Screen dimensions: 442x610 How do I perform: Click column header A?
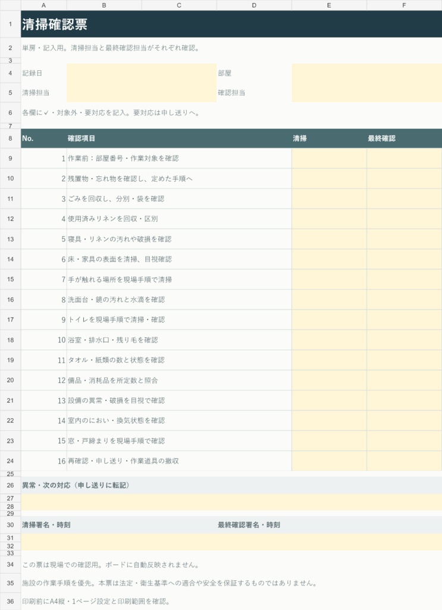pos(43,5)
